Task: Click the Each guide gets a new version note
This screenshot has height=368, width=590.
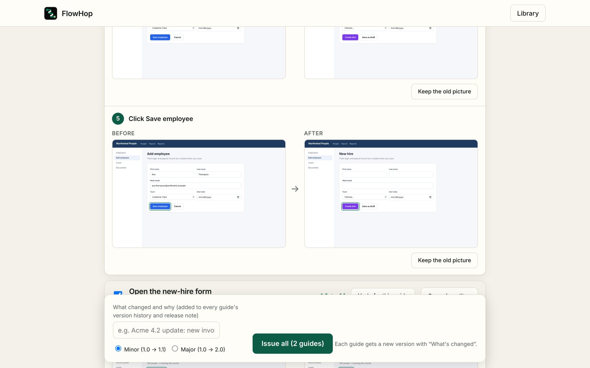Action: pyautogui.click(x=406, y=344)
